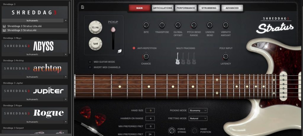This screenshot has height=136, width=303.
Task: Open the Picking Mode dropdown
Action: click(x=198, y=110)
